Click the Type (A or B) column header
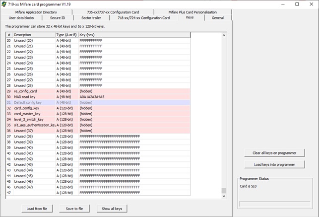319x217 pixels. 67,35
